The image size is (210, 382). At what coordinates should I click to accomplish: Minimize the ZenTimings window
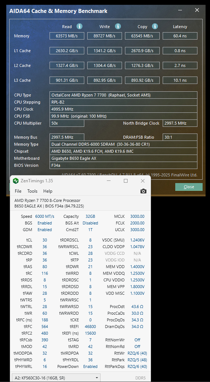click(x=109, y=181)
